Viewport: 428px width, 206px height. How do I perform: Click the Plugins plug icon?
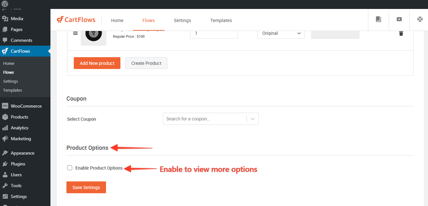[x=5, y=164]
